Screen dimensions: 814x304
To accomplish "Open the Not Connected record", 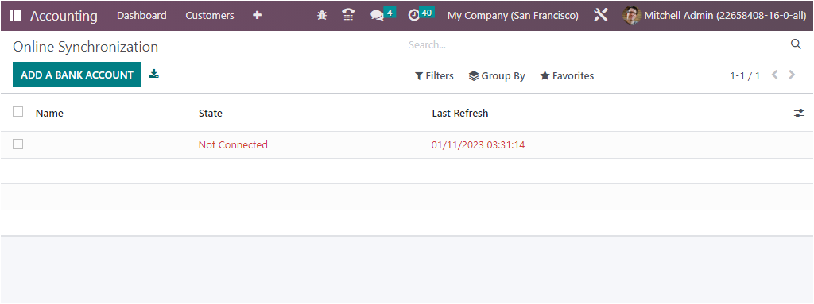I will pos(233,144).
